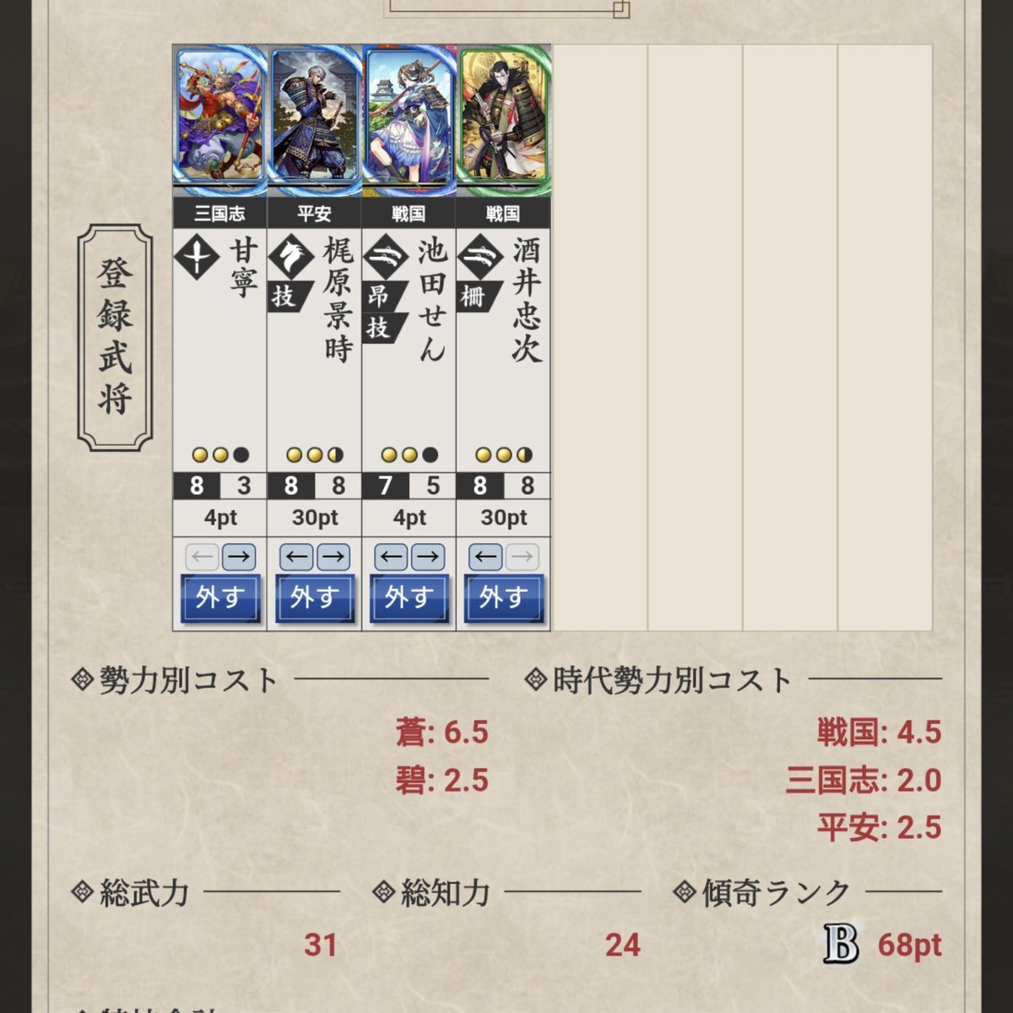Click the cavalry horse icon beside 梶原景時
This screenshot has height=1013, width=1013.
[291, 256]
